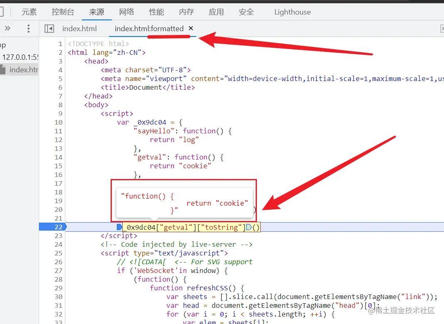Screen dimensions: 444x324
Task: Close the index.html:formatted tab
Action: (191, 28)
